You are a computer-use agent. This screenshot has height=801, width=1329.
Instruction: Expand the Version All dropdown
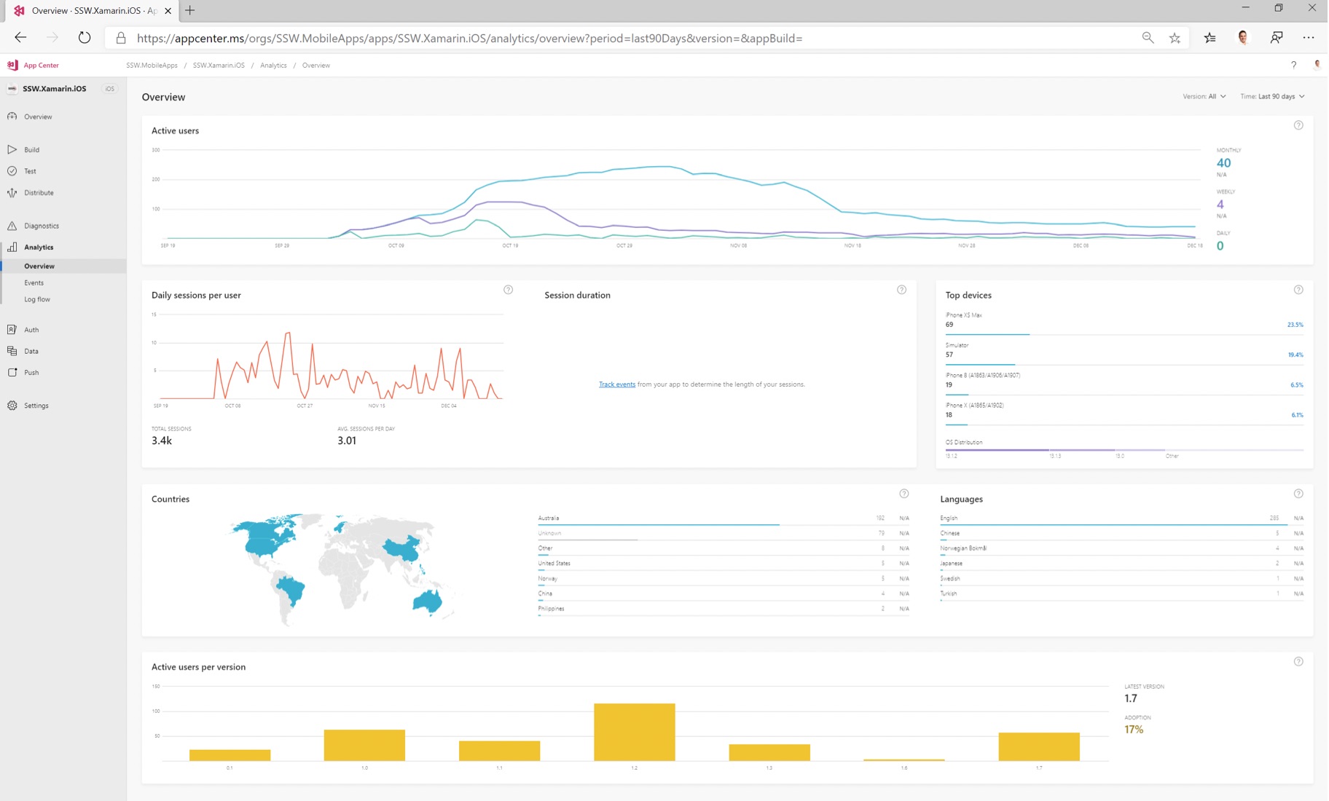coord(1204,96)
